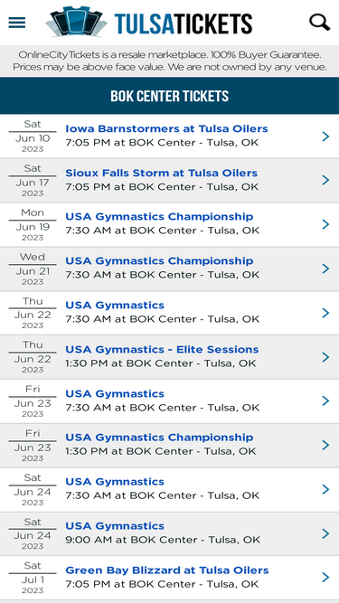Arrow on Jun 23 1:30 PM Championship
Viewport: 339px width, 603px height.
[x=325, y=445]
